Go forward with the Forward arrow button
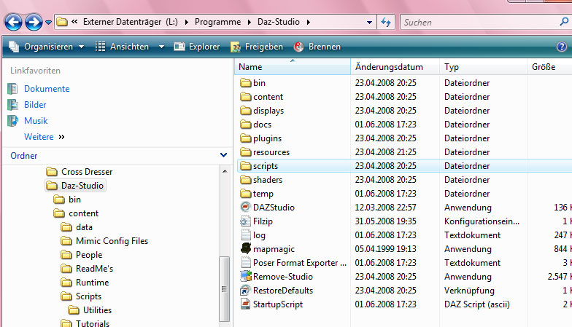The height and width of the screenshot is (327, 572). click(34, 22)
